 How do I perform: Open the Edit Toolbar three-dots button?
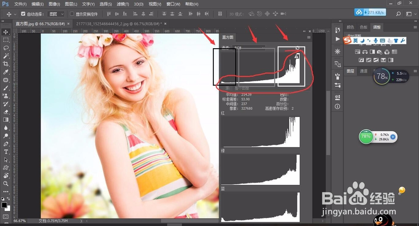[x=5, y=192]
